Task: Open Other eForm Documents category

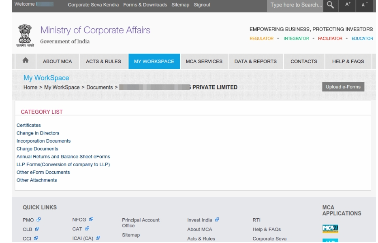Action: (x=43, y=172)
